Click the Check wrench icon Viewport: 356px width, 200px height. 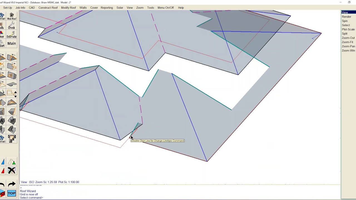[x=11, y=25]
